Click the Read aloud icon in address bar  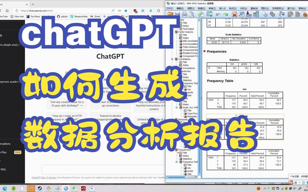pos(113,11)
